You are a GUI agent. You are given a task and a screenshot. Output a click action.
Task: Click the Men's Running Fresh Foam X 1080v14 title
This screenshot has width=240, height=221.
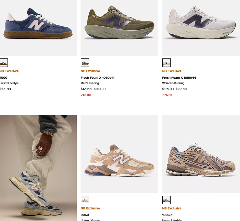97,78
